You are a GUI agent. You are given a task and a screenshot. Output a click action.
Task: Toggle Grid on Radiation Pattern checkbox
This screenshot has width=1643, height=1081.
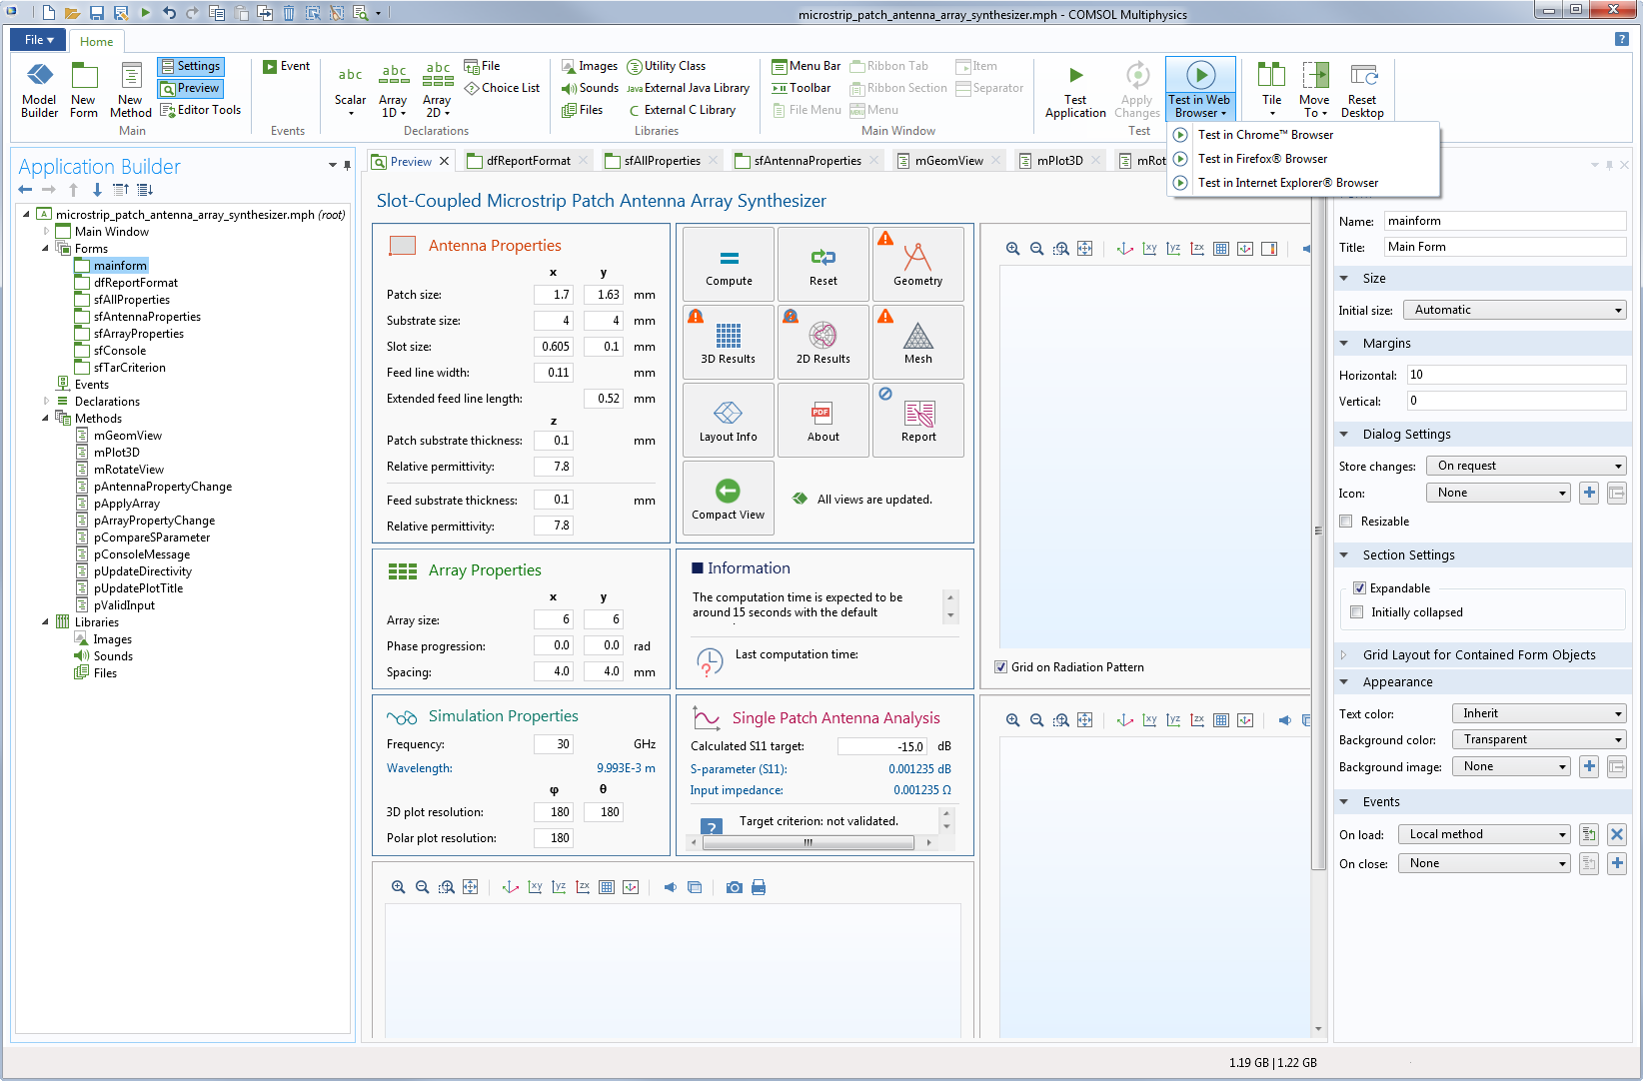(1000, 667)
